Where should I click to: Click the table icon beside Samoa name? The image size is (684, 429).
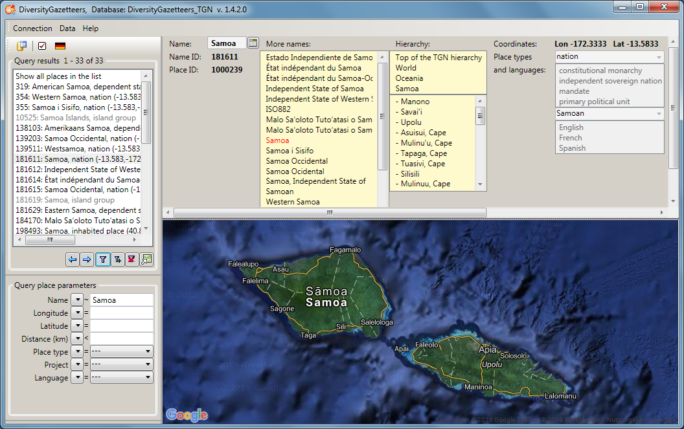(253, 43)
